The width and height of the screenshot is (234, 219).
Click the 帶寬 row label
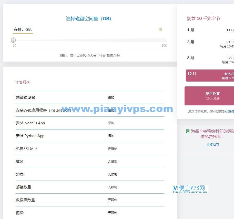pos(19,174)
